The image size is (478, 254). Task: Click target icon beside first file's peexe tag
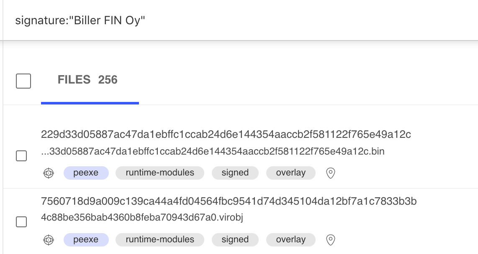[49, 173]
